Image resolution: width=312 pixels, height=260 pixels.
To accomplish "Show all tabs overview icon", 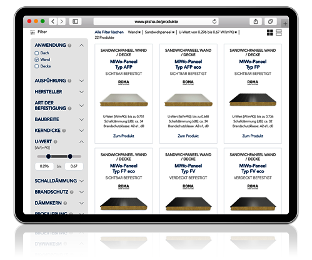I will coord(270,21).
